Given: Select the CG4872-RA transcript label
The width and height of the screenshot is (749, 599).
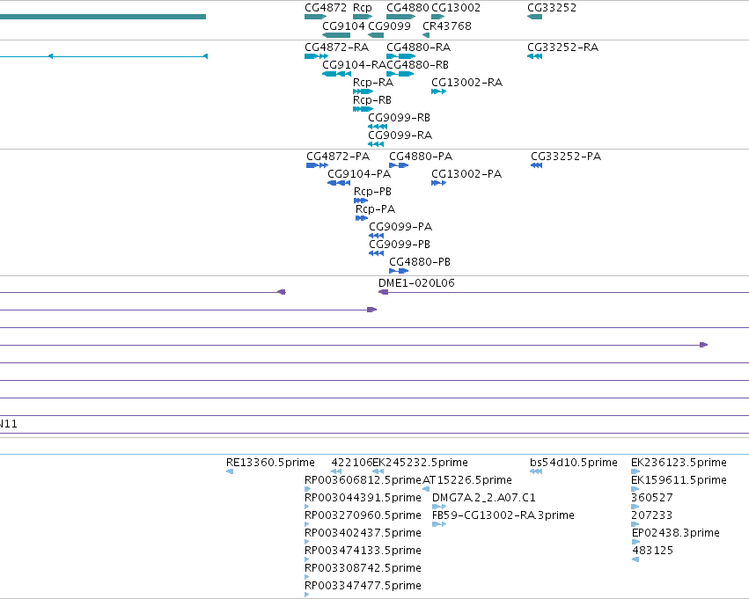Looking at the screenshot, I should coord(337,47).
